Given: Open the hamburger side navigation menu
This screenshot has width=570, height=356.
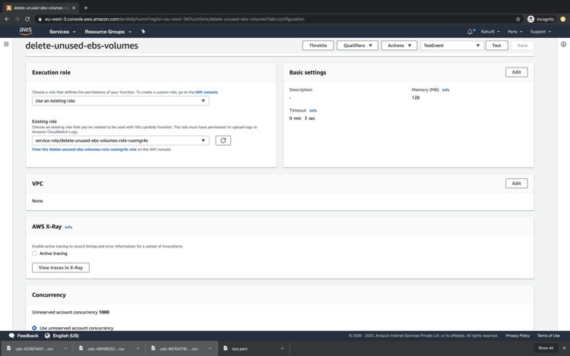Looking at the screenshot, I should pos(7,45).
